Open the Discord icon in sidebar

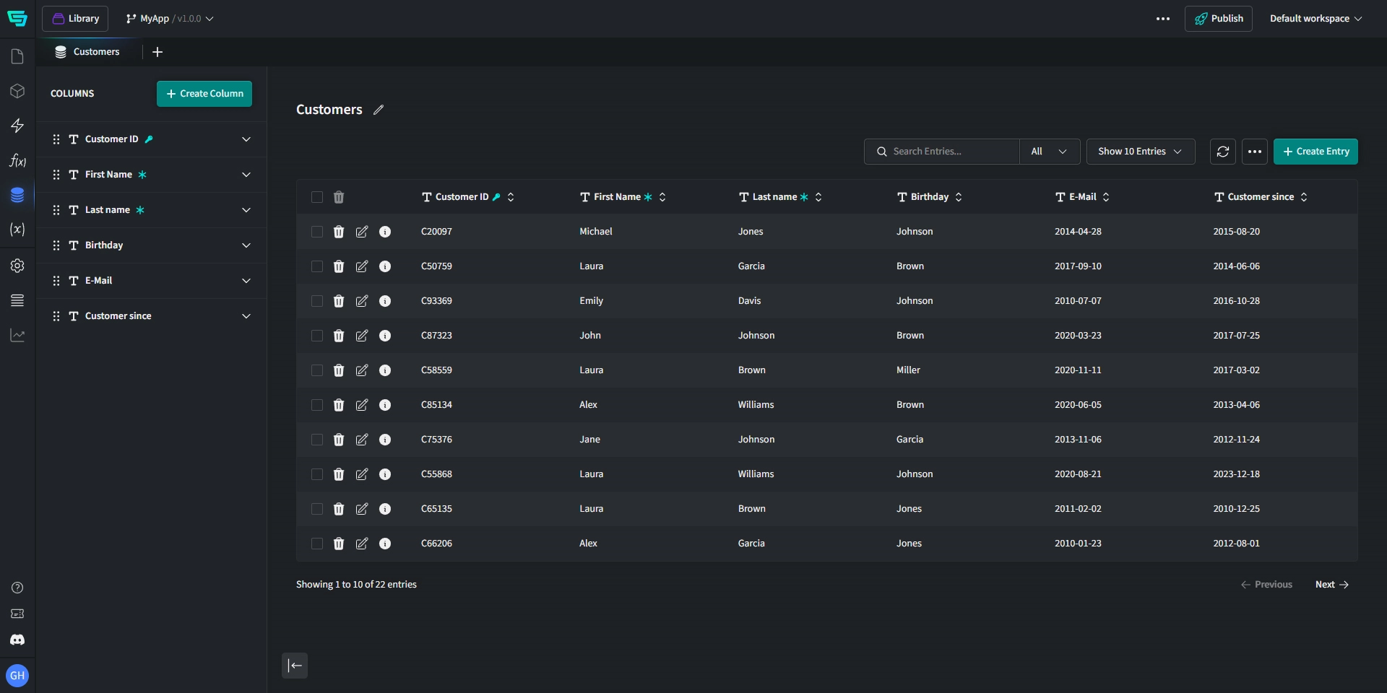click(17, 640)
